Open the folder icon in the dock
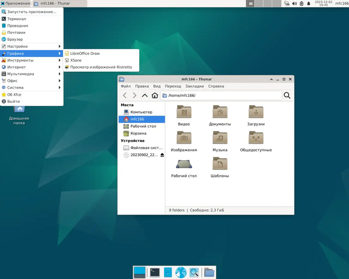Image resolution: width=349 pixels, height=279 pixels. 209,273
